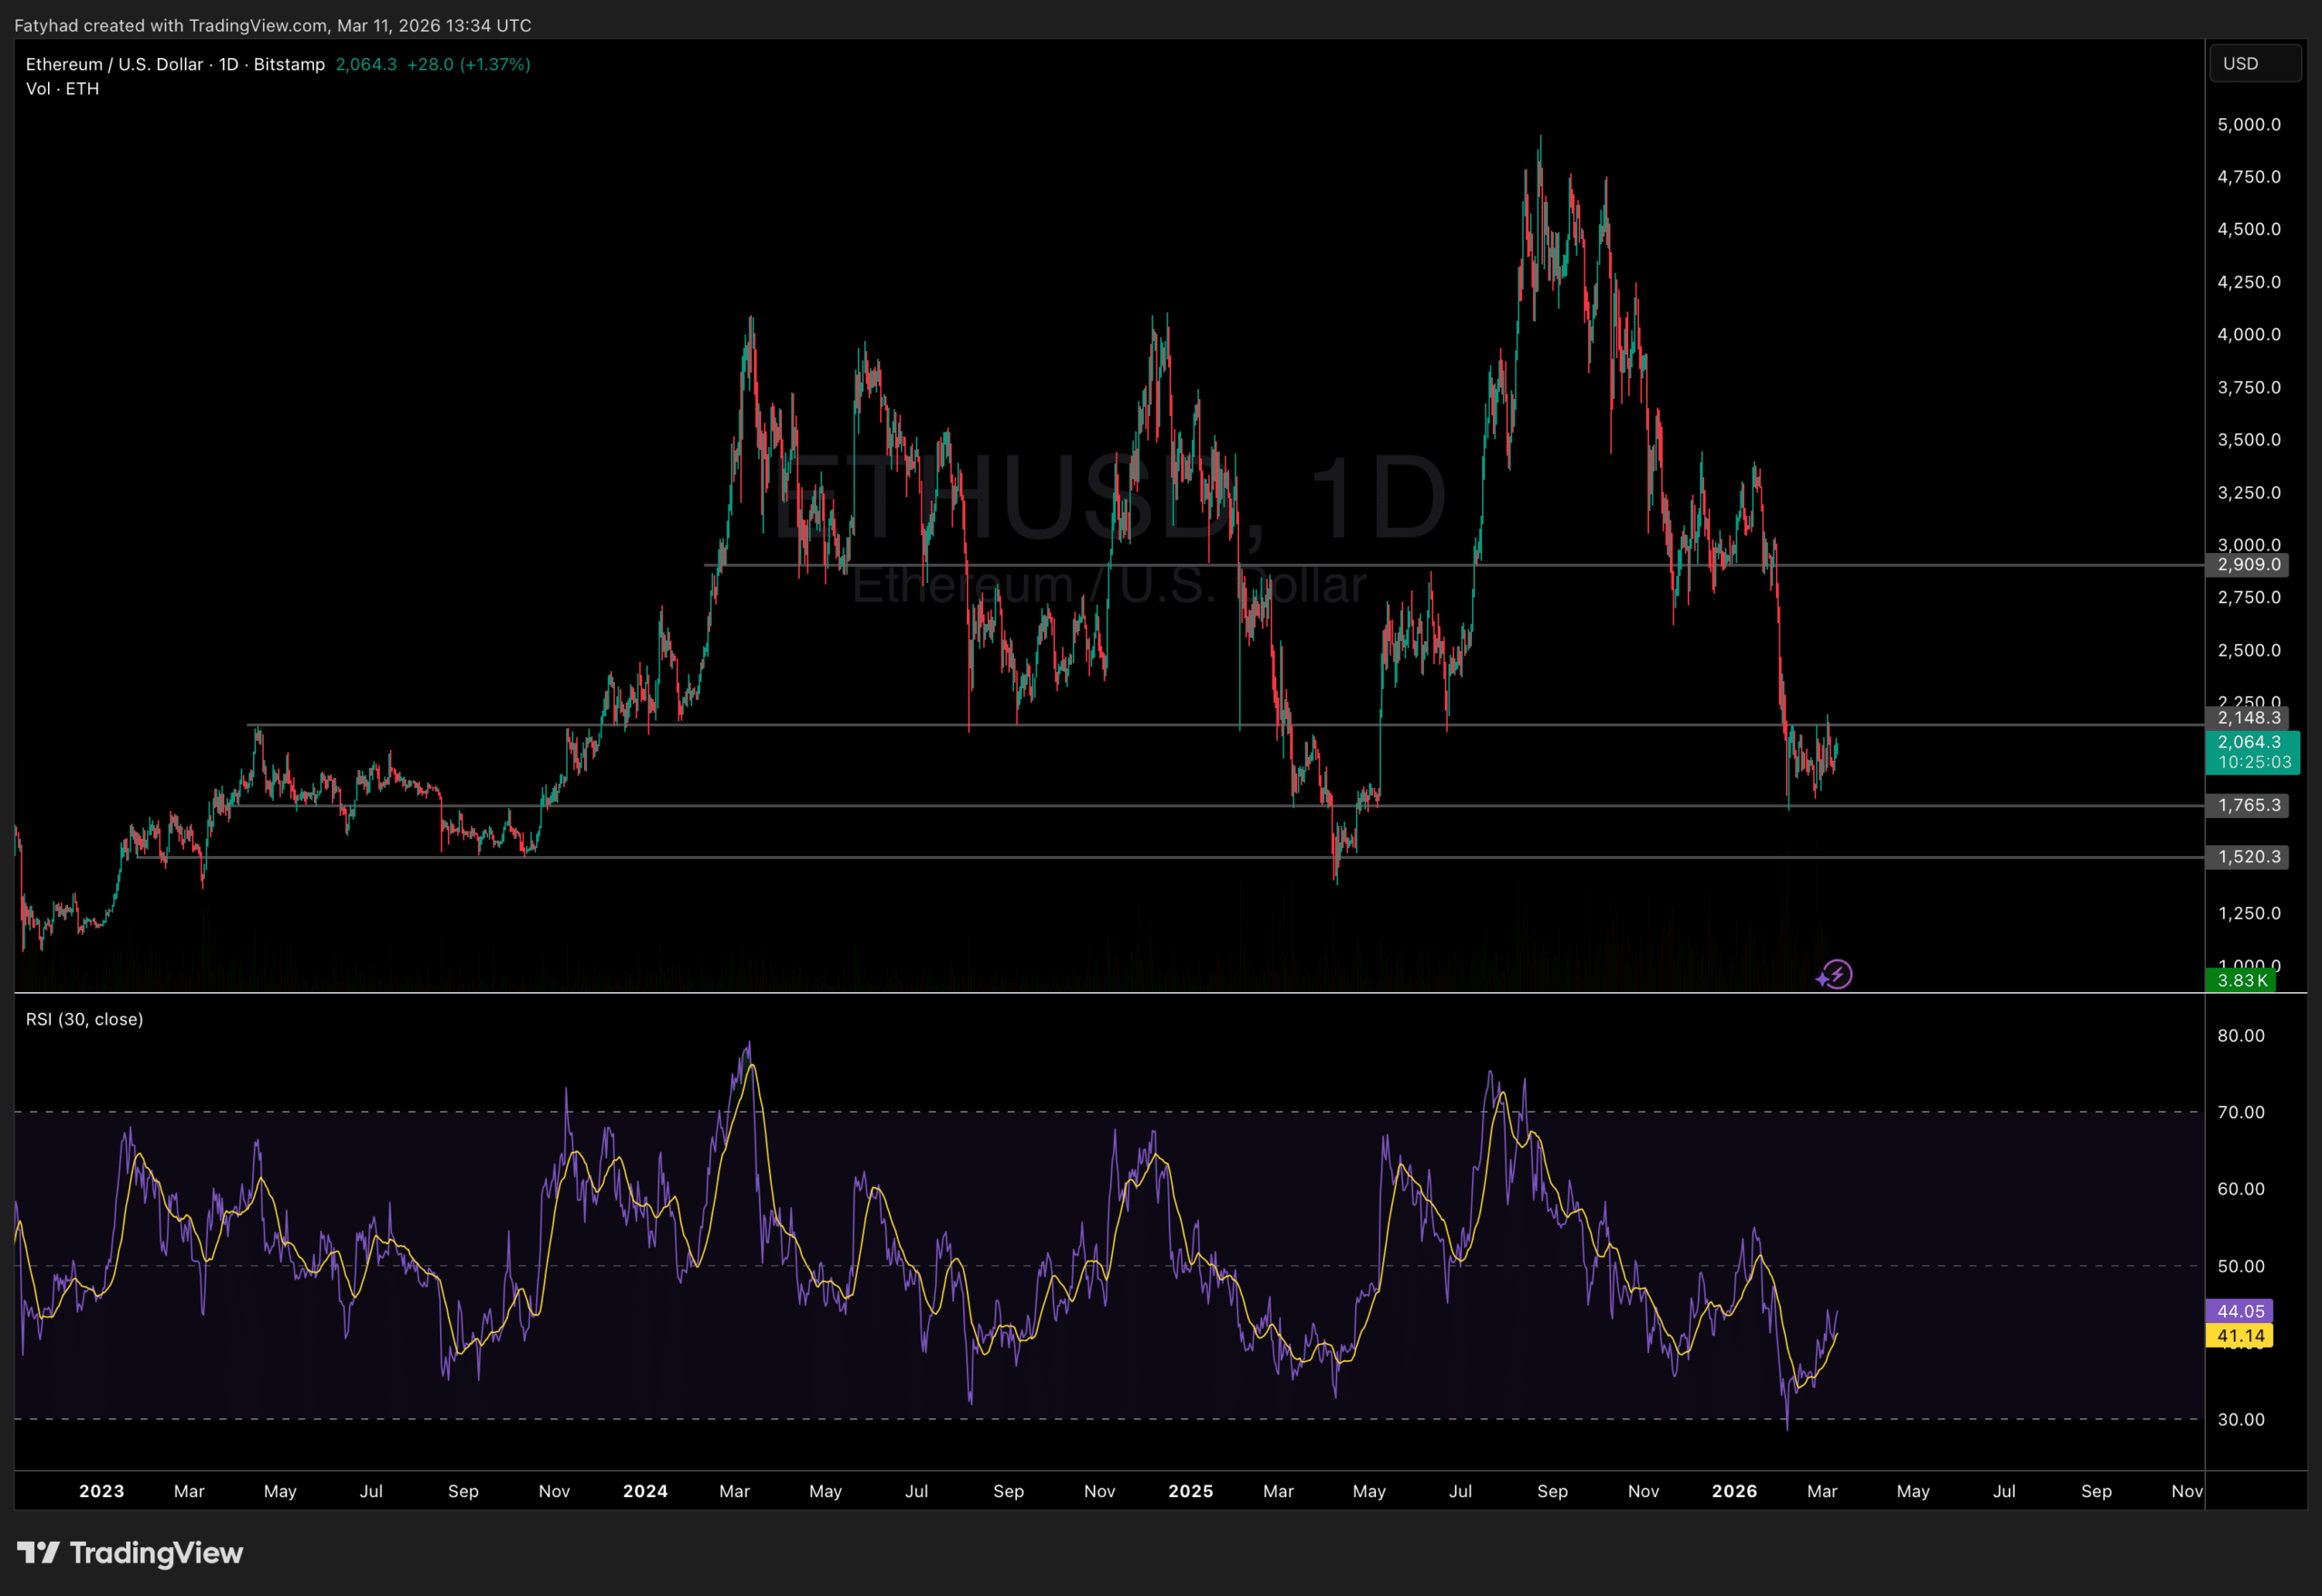The width and height of the screenshot is (2322, 1596).
Task: Click the purple lightning replay icon
Action: coord(1835,974)
